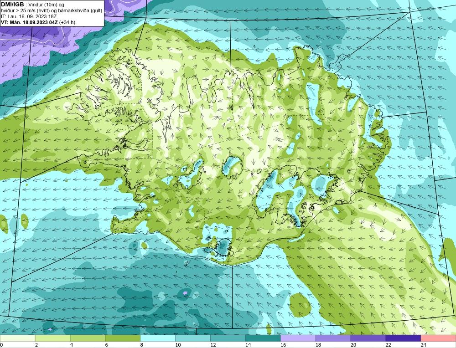Viewport: 456px width, 348px height.
Task: Click the legend scale label '2'
Action: coord(36,345)
